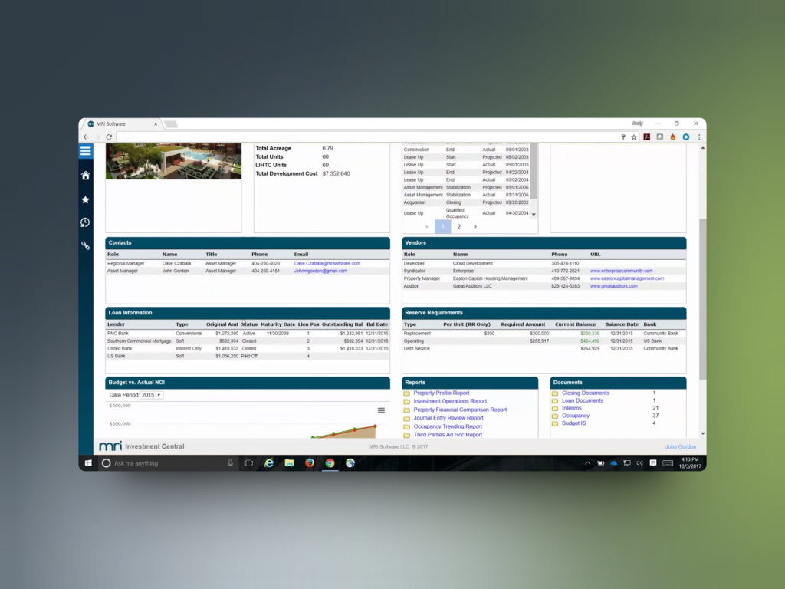Open the Windows notifications icon in system tray
785x589 pixels.
[x=654, y=462]
